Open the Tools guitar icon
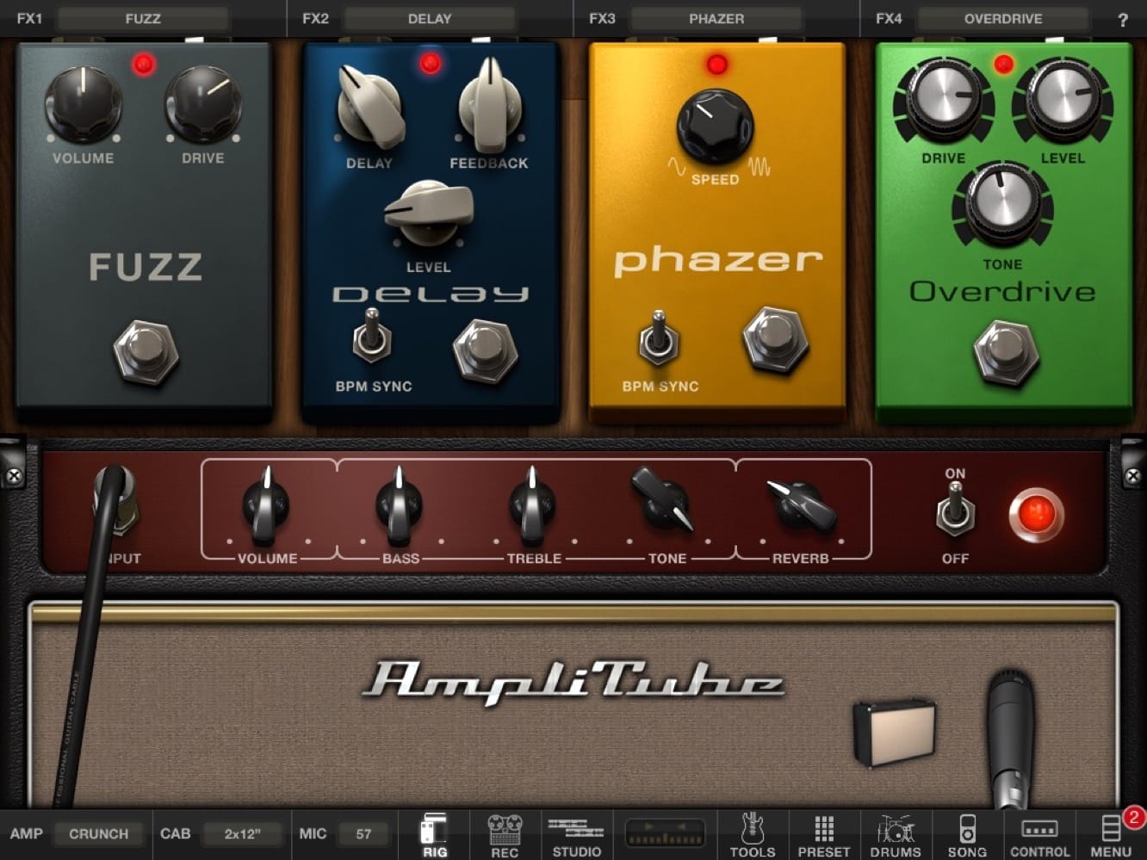The height and width of the screenshot is (860, 1147). pyautogui.click(x=753, y=835)
